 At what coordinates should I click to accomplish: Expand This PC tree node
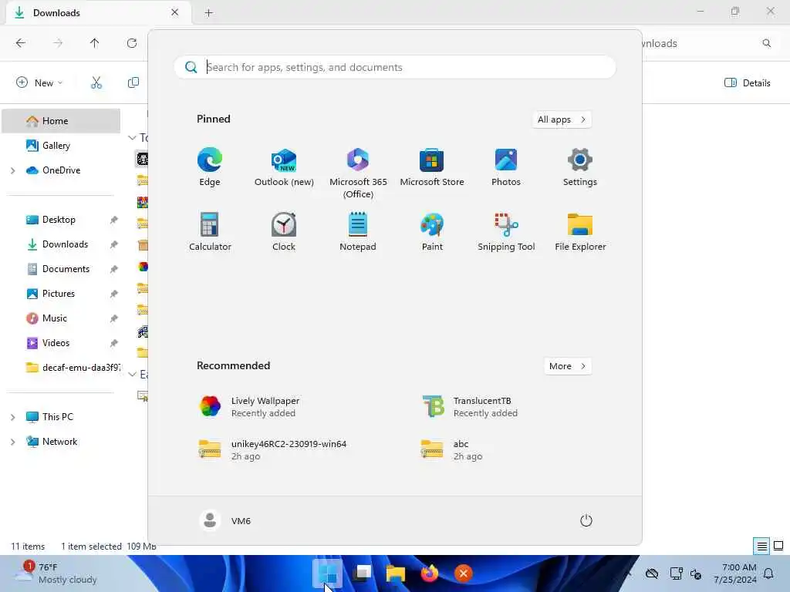[x=12, y=417]
